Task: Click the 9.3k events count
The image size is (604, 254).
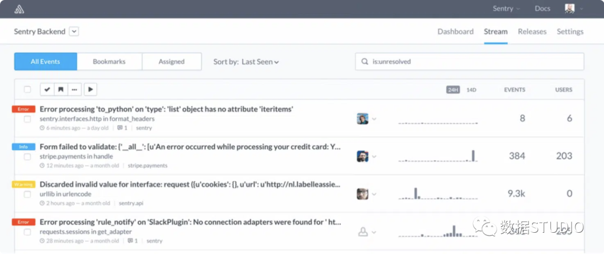Action: coord(517,193)
